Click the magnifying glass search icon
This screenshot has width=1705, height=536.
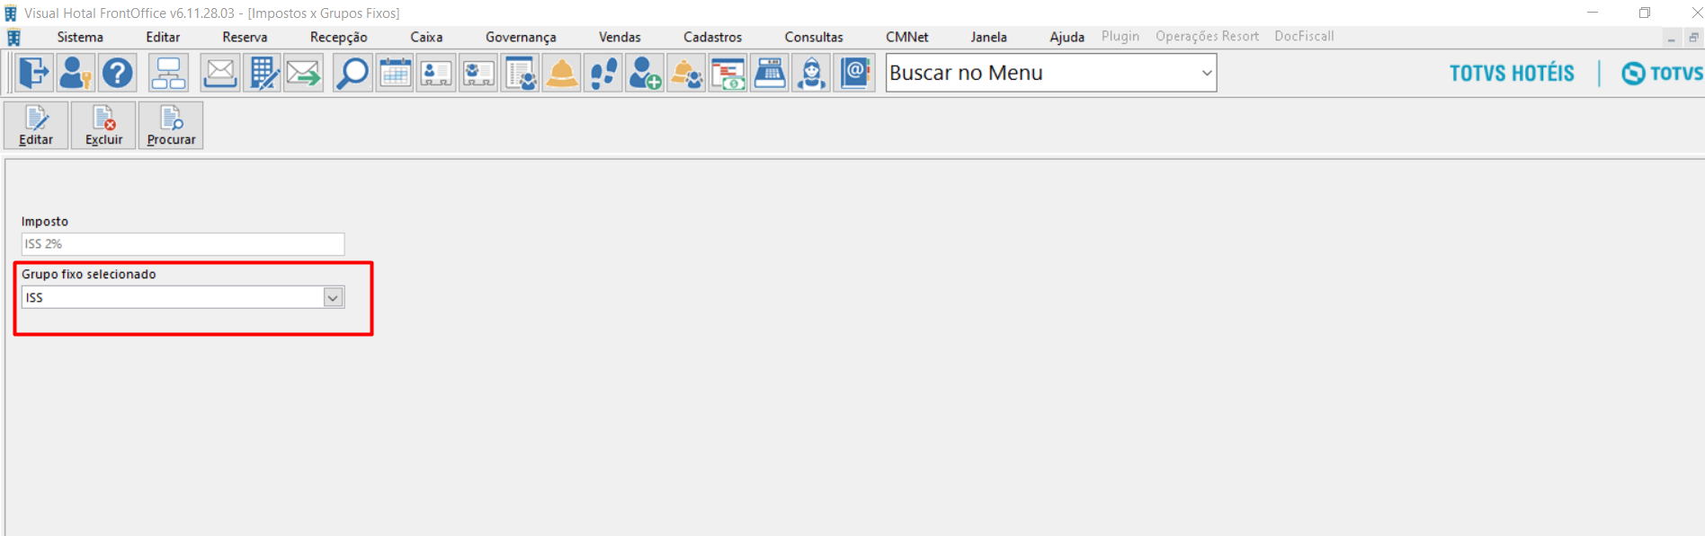[x=353, y=73]
